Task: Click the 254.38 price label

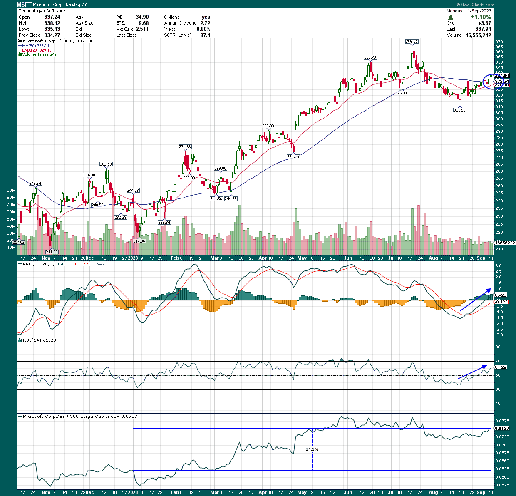Action: [x=89, y=175]
